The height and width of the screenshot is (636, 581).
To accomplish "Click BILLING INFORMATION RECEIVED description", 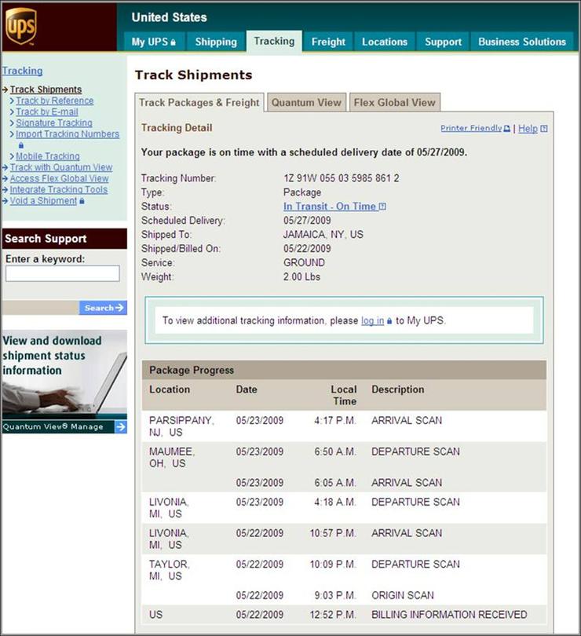I will pyautogui.click(x=450, y=615).
